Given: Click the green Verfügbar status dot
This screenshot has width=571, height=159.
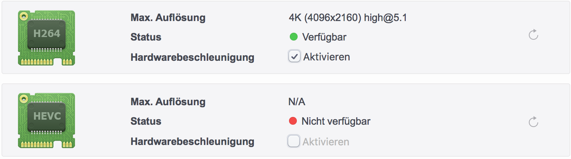Looking at the screenshot, I should pyautogui.click(x=294, y=37).
